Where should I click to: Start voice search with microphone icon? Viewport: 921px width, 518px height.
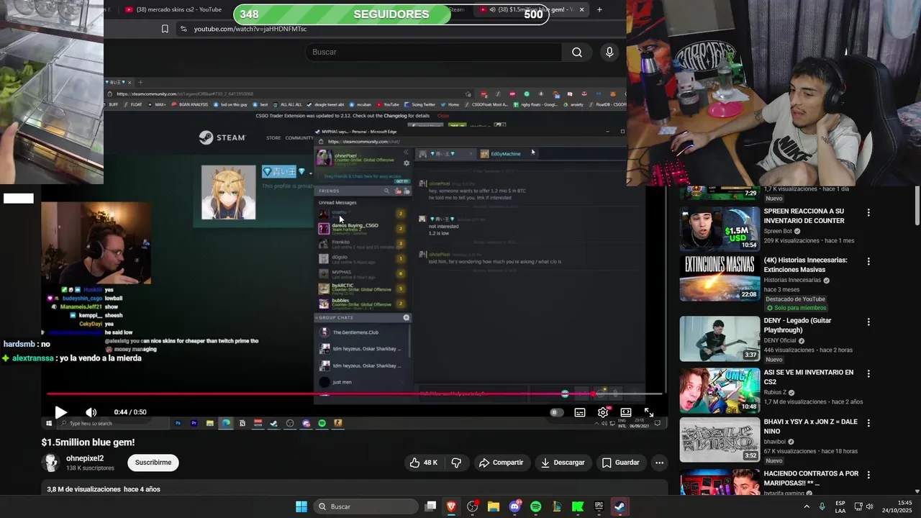(x=609, y=52)
